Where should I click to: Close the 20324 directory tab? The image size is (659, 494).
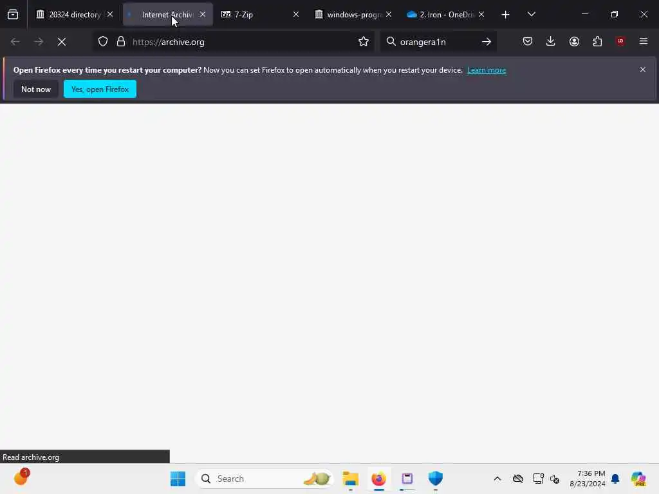coord(110,15)
